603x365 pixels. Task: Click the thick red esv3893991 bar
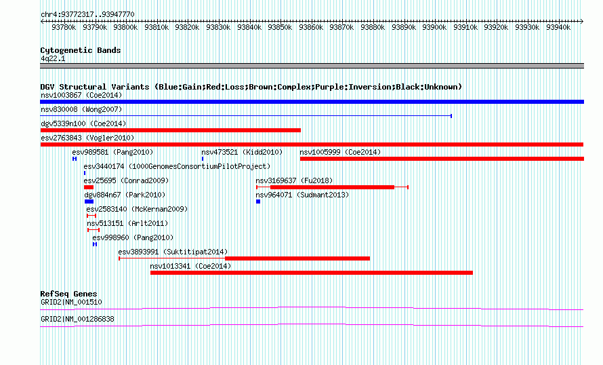click(x=297, y=258)
